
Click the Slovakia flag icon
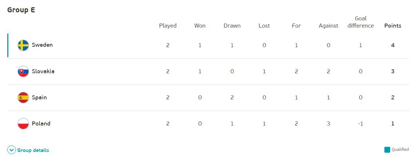click(23, 71)
